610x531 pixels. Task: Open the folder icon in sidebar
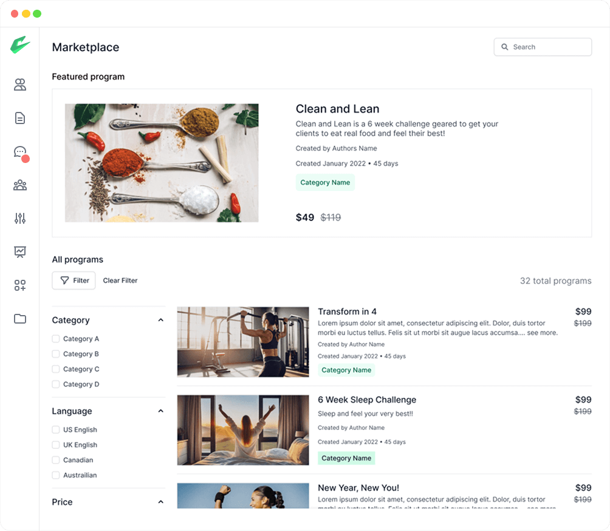(20, 319)
